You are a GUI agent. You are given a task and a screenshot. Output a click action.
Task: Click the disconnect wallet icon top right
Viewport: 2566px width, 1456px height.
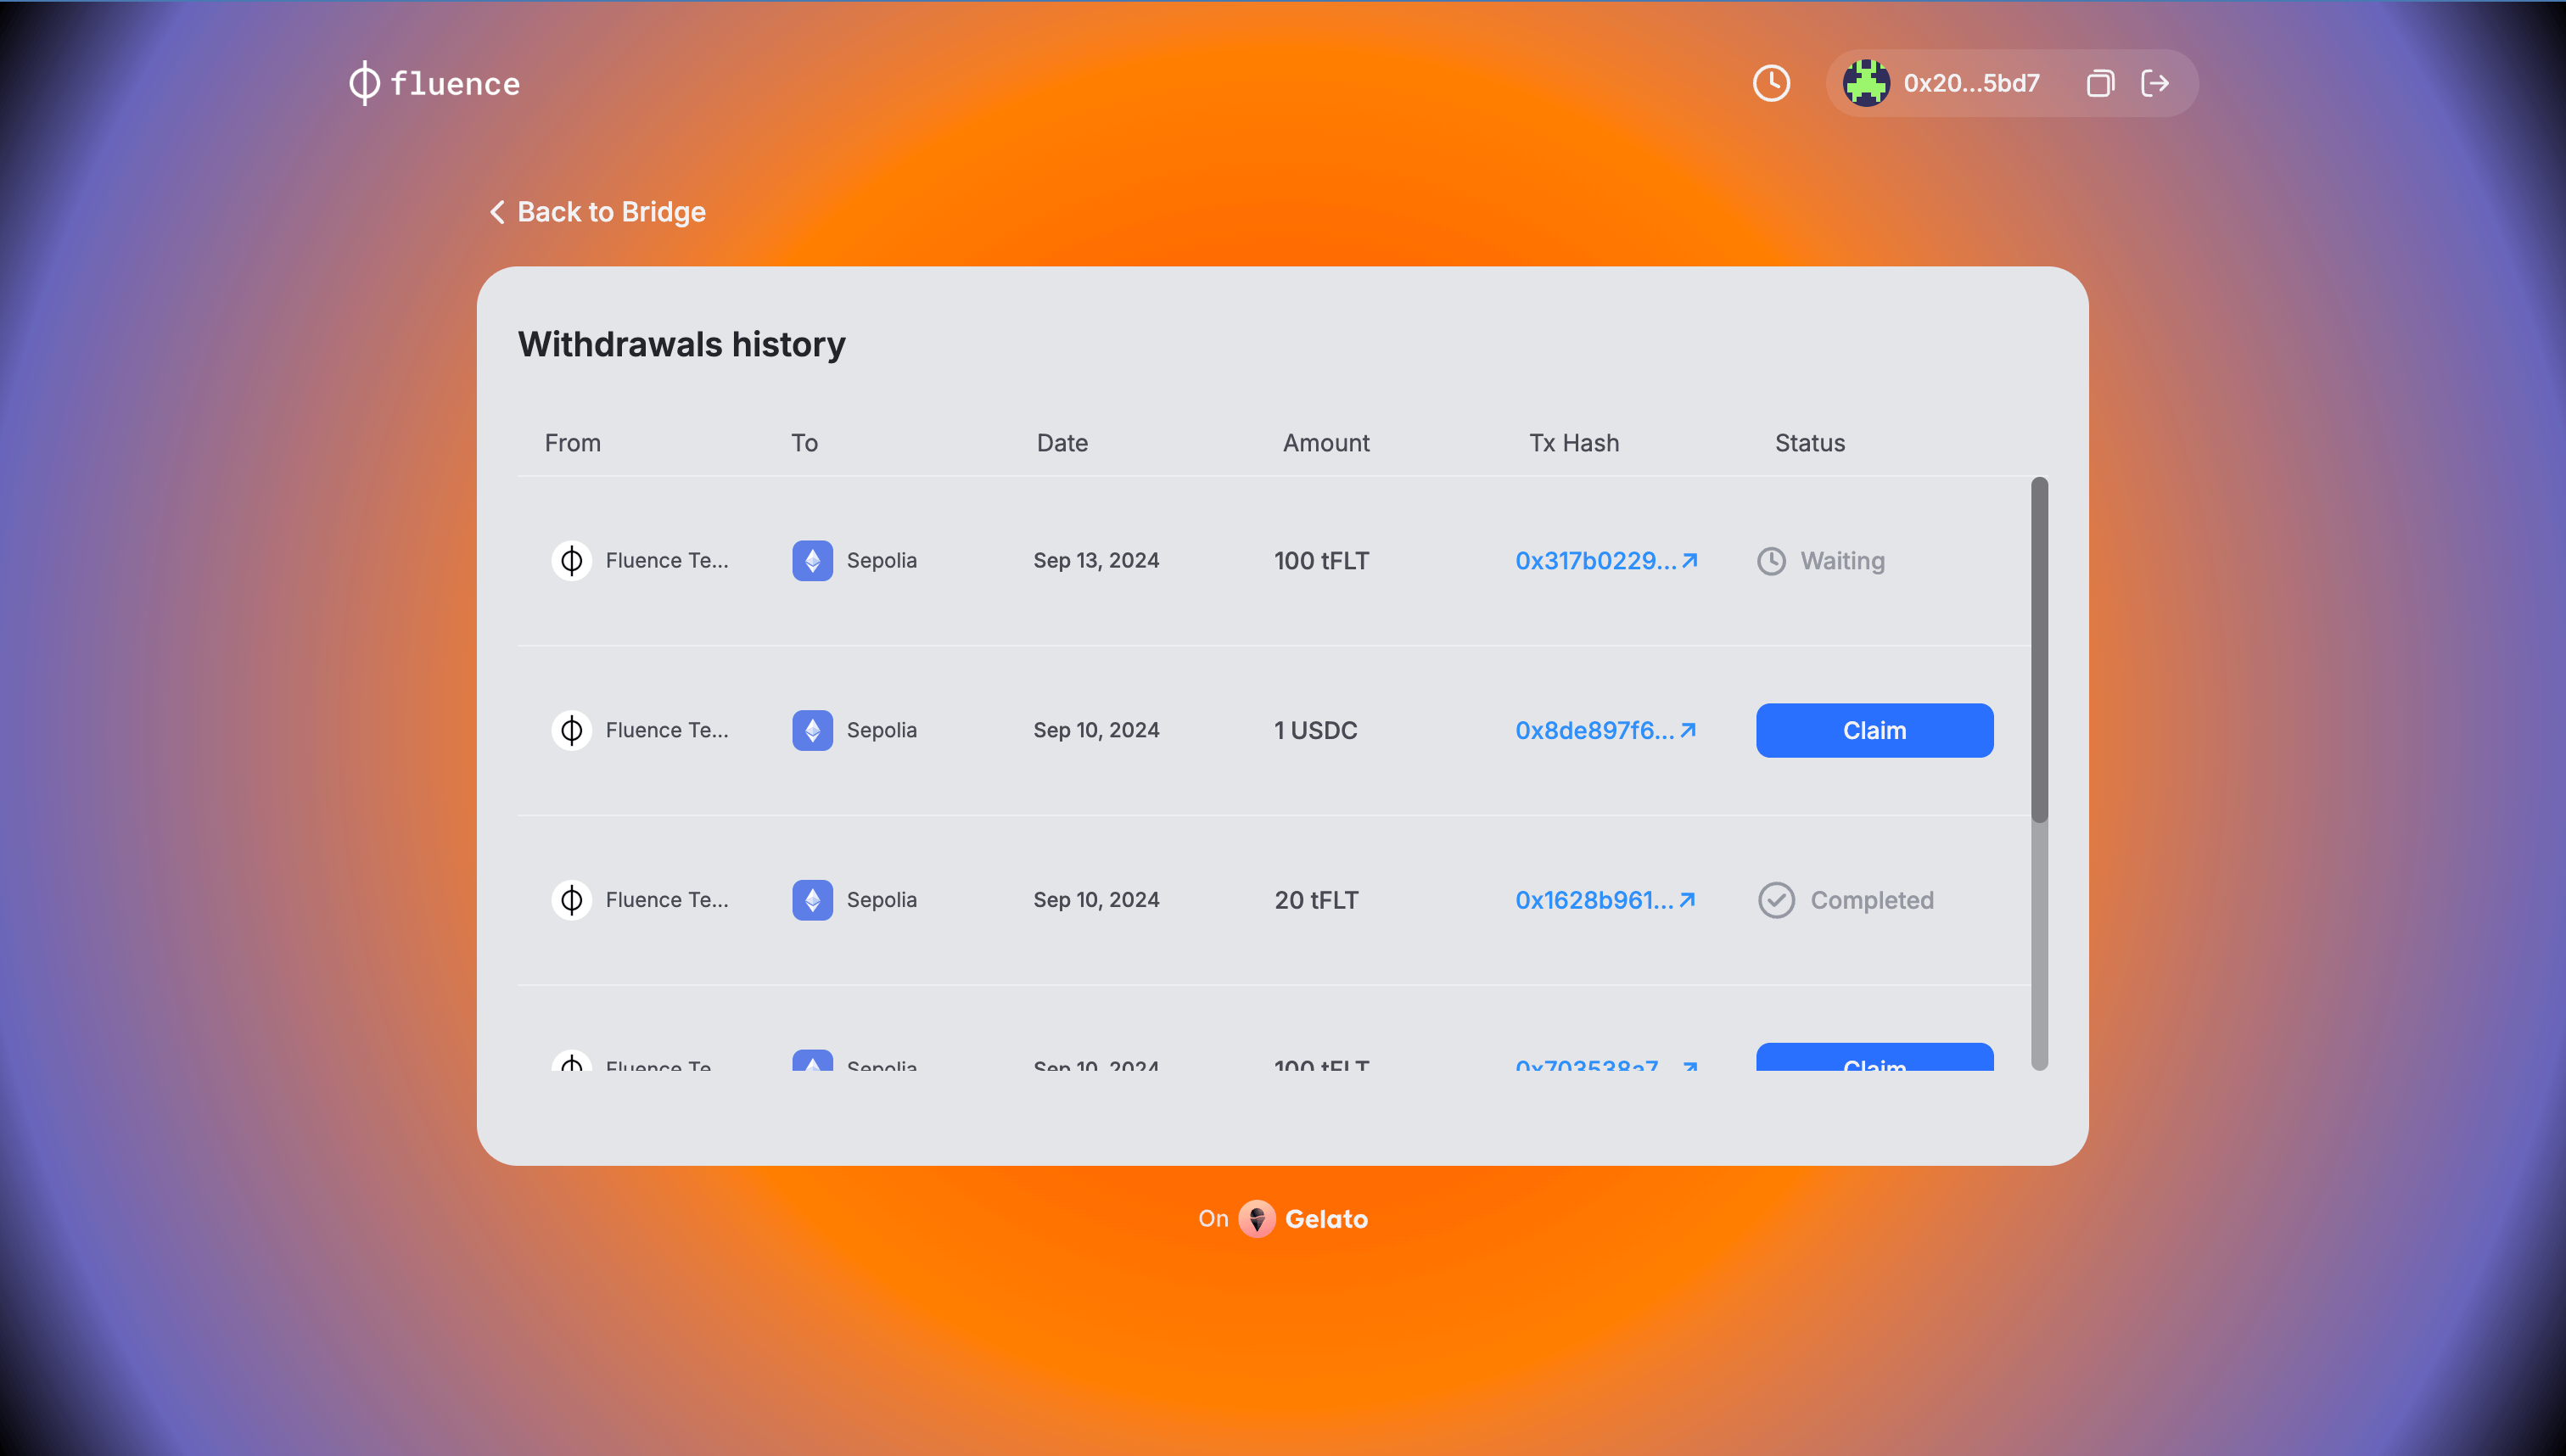pos(2157,83)
